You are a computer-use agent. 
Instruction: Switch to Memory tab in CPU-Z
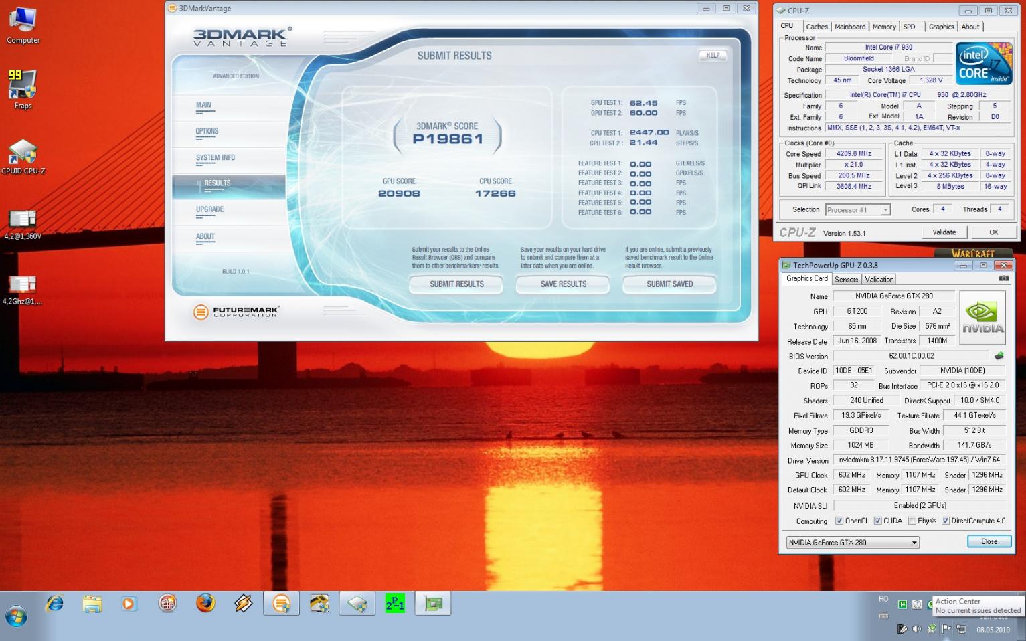[884, 27]
